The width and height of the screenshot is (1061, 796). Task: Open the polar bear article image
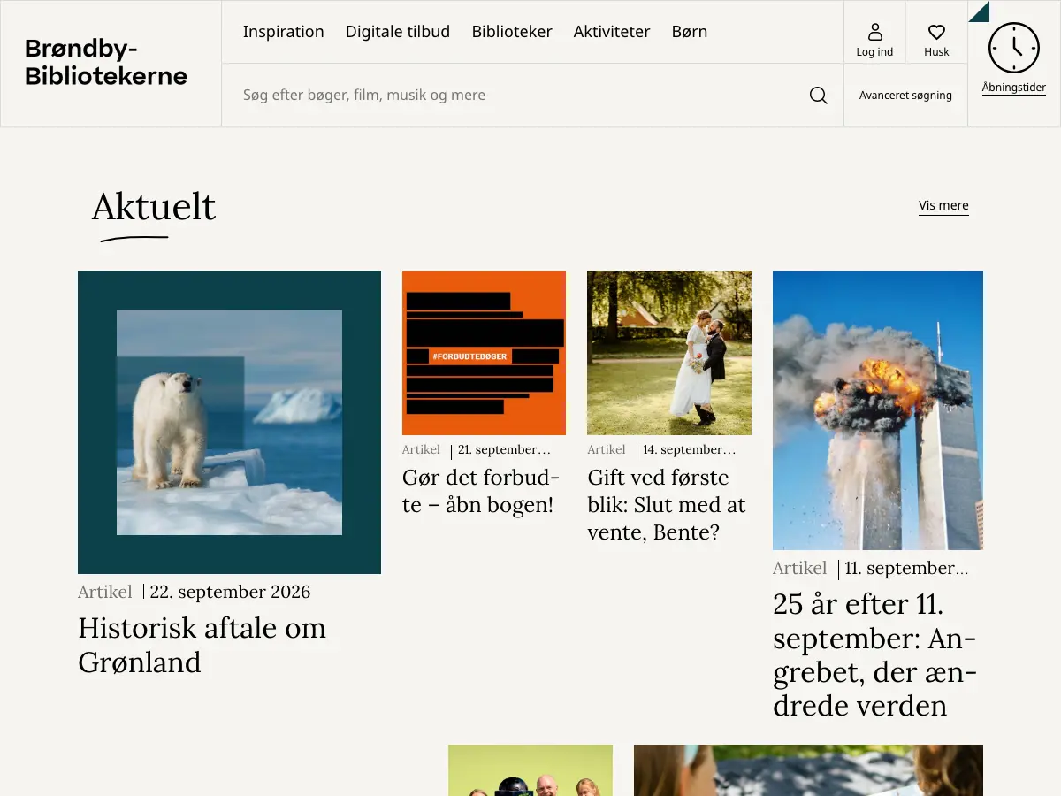(x=229, y=422)
